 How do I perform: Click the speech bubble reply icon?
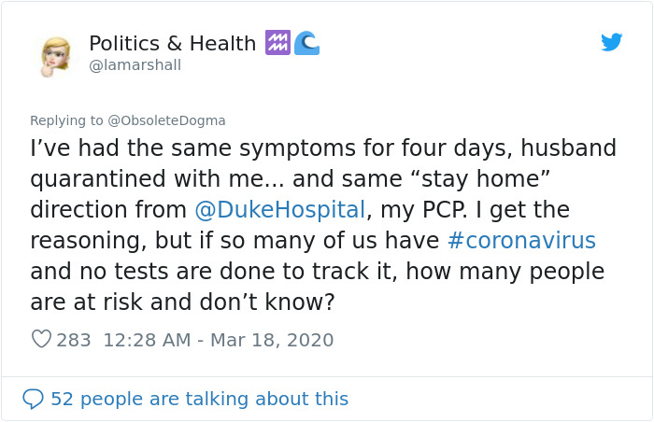33,399
